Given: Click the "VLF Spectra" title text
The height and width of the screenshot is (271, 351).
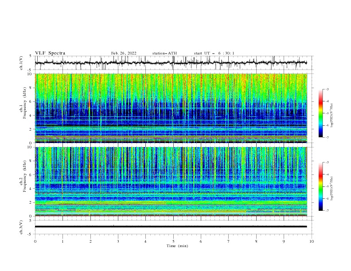Looking at the screenshot, I should [50, 53].
